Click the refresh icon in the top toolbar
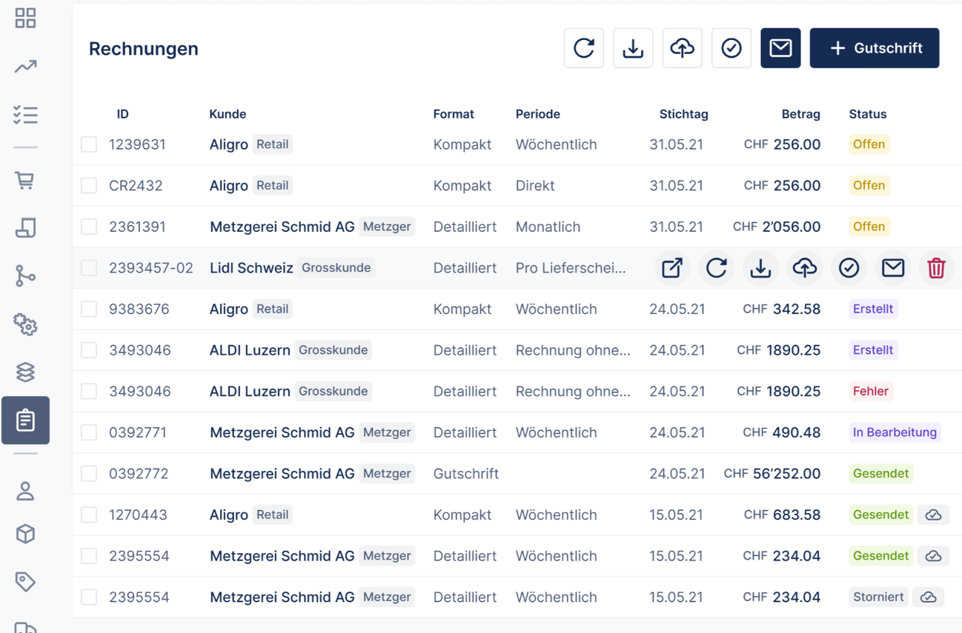The height and width of the screenshot is (633, 962). click(583, 48)
